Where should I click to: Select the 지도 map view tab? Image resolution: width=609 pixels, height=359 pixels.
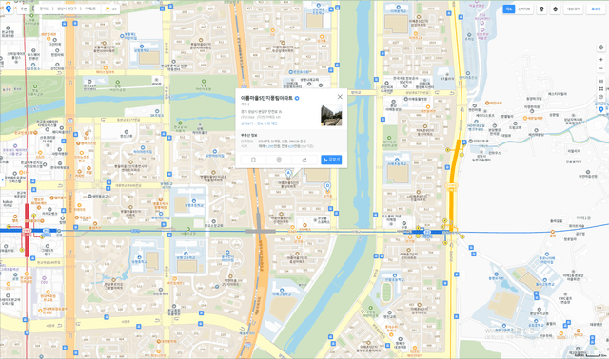(509, 9)
